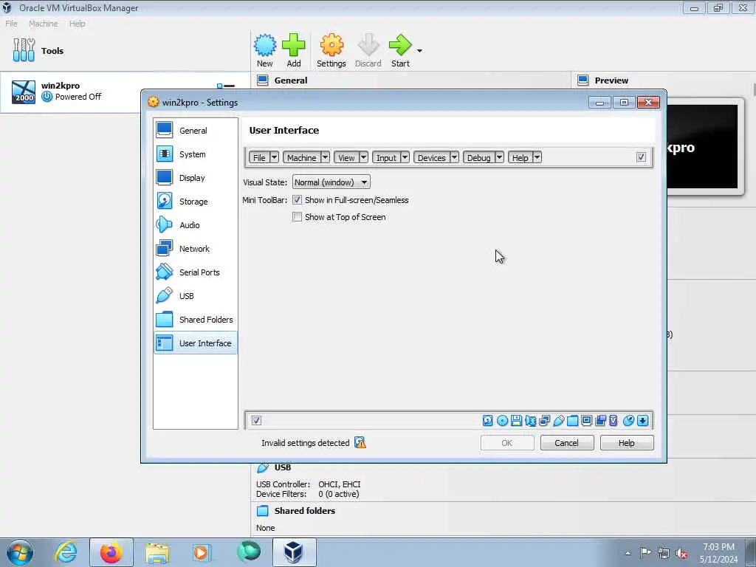The width and height of the screenshot is (756, 567).
Task: Expand the Input menu dropdown arrow
Action: (405, 157)
